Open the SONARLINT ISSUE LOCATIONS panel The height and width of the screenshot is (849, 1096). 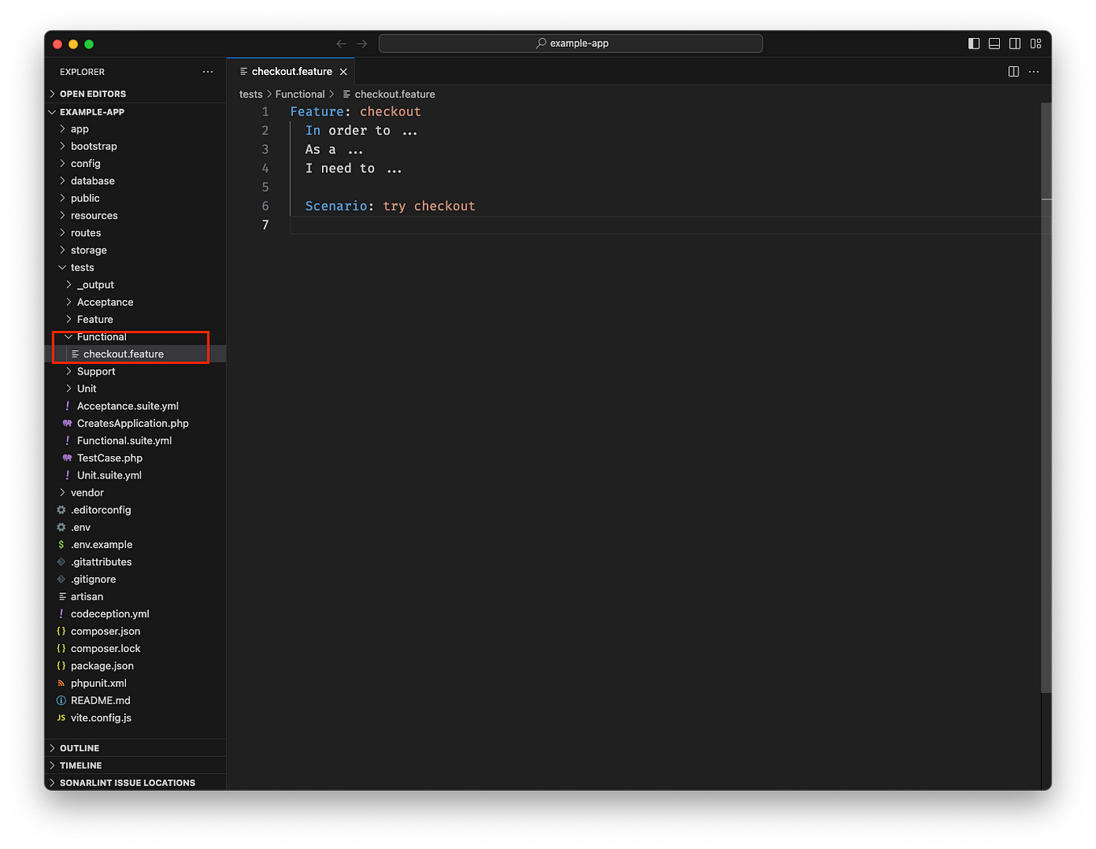tap(127, 782)
